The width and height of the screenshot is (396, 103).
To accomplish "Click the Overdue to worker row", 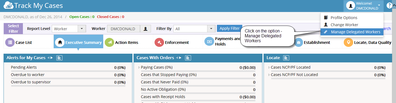I will [68, 75].
